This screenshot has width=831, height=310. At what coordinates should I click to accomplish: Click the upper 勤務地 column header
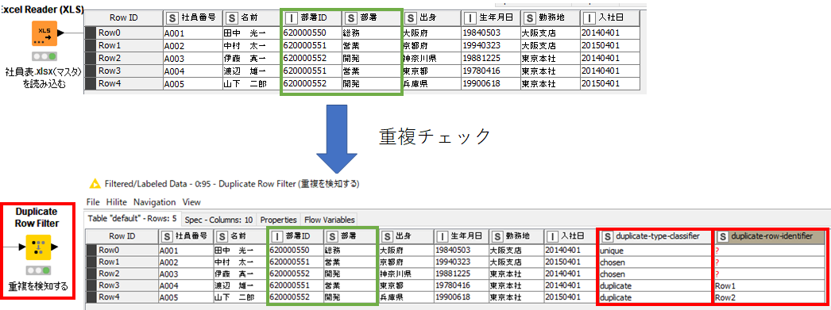tap(550, 17)
